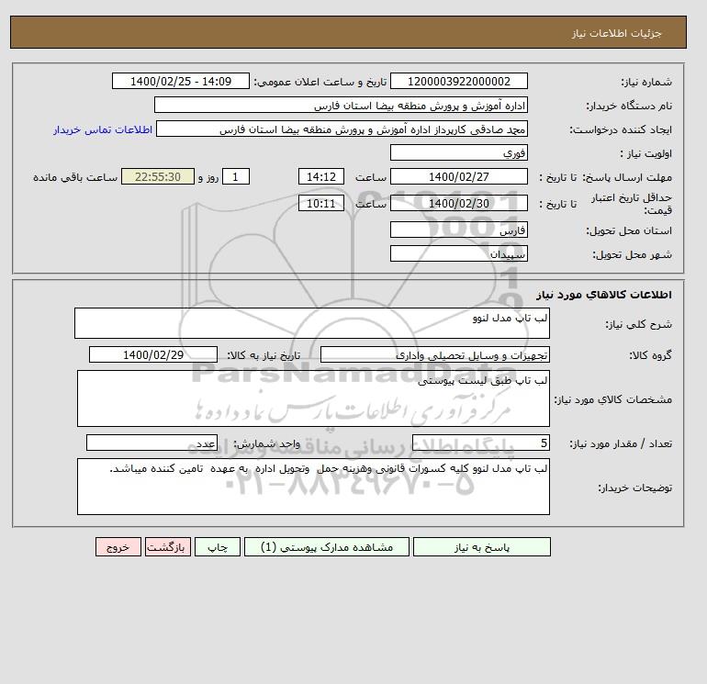
Task: Open اطلاعات تماس خریدار link
Action: (103, 129)
